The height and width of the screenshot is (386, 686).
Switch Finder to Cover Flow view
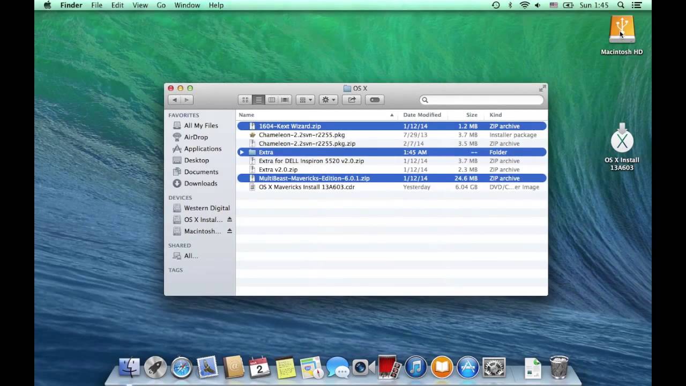(285, 100)
